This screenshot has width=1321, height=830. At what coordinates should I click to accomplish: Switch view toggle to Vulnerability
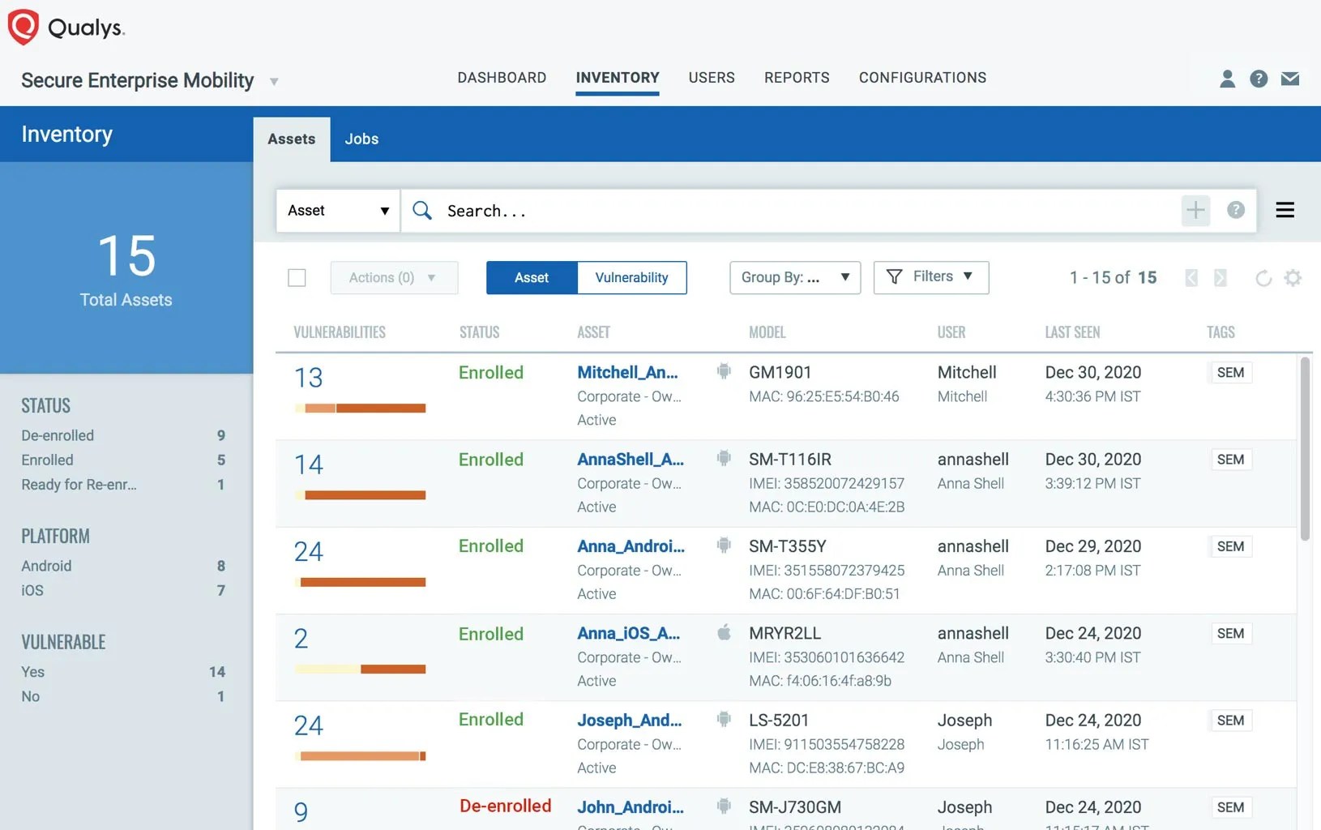point(631,278)
